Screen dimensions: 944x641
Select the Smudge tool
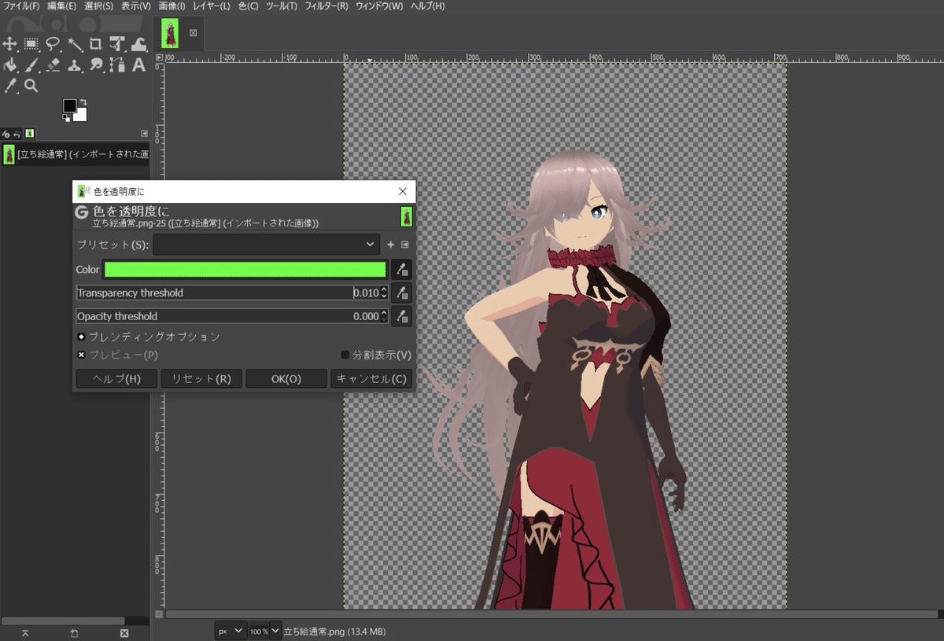tap(96, 65)
